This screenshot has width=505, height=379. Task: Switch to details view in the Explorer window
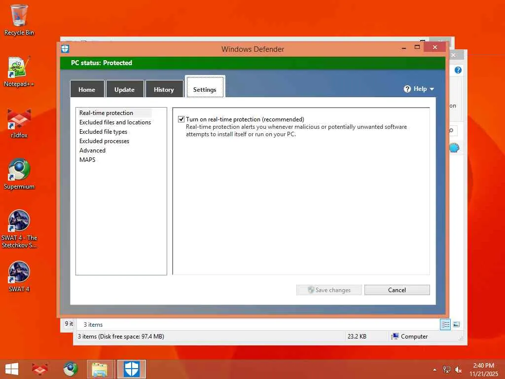(x=445, y=324)
